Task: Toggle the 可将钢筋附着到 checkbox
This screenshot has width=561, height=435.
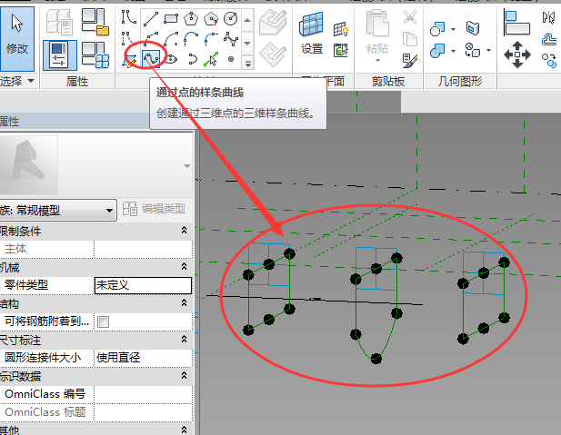Action: (x=103, y=321)
